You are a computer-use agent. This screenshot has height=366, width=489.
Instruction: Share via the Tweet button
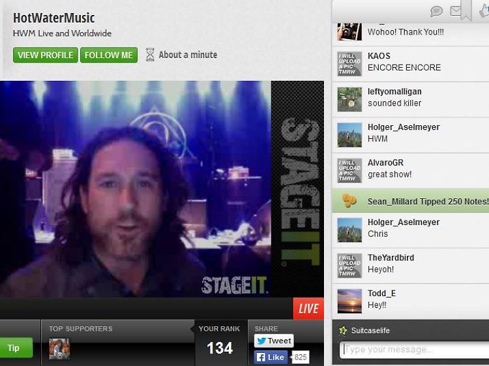click(274, 341)
